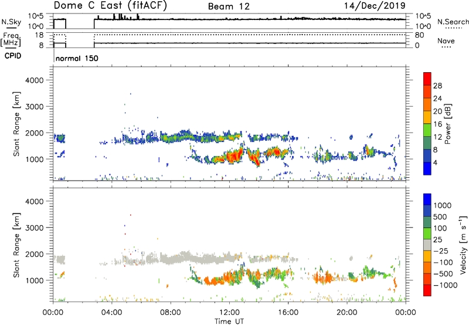Select the "Time UT" axis title
This screenshot has height=325, width=469.
point(229,321)
